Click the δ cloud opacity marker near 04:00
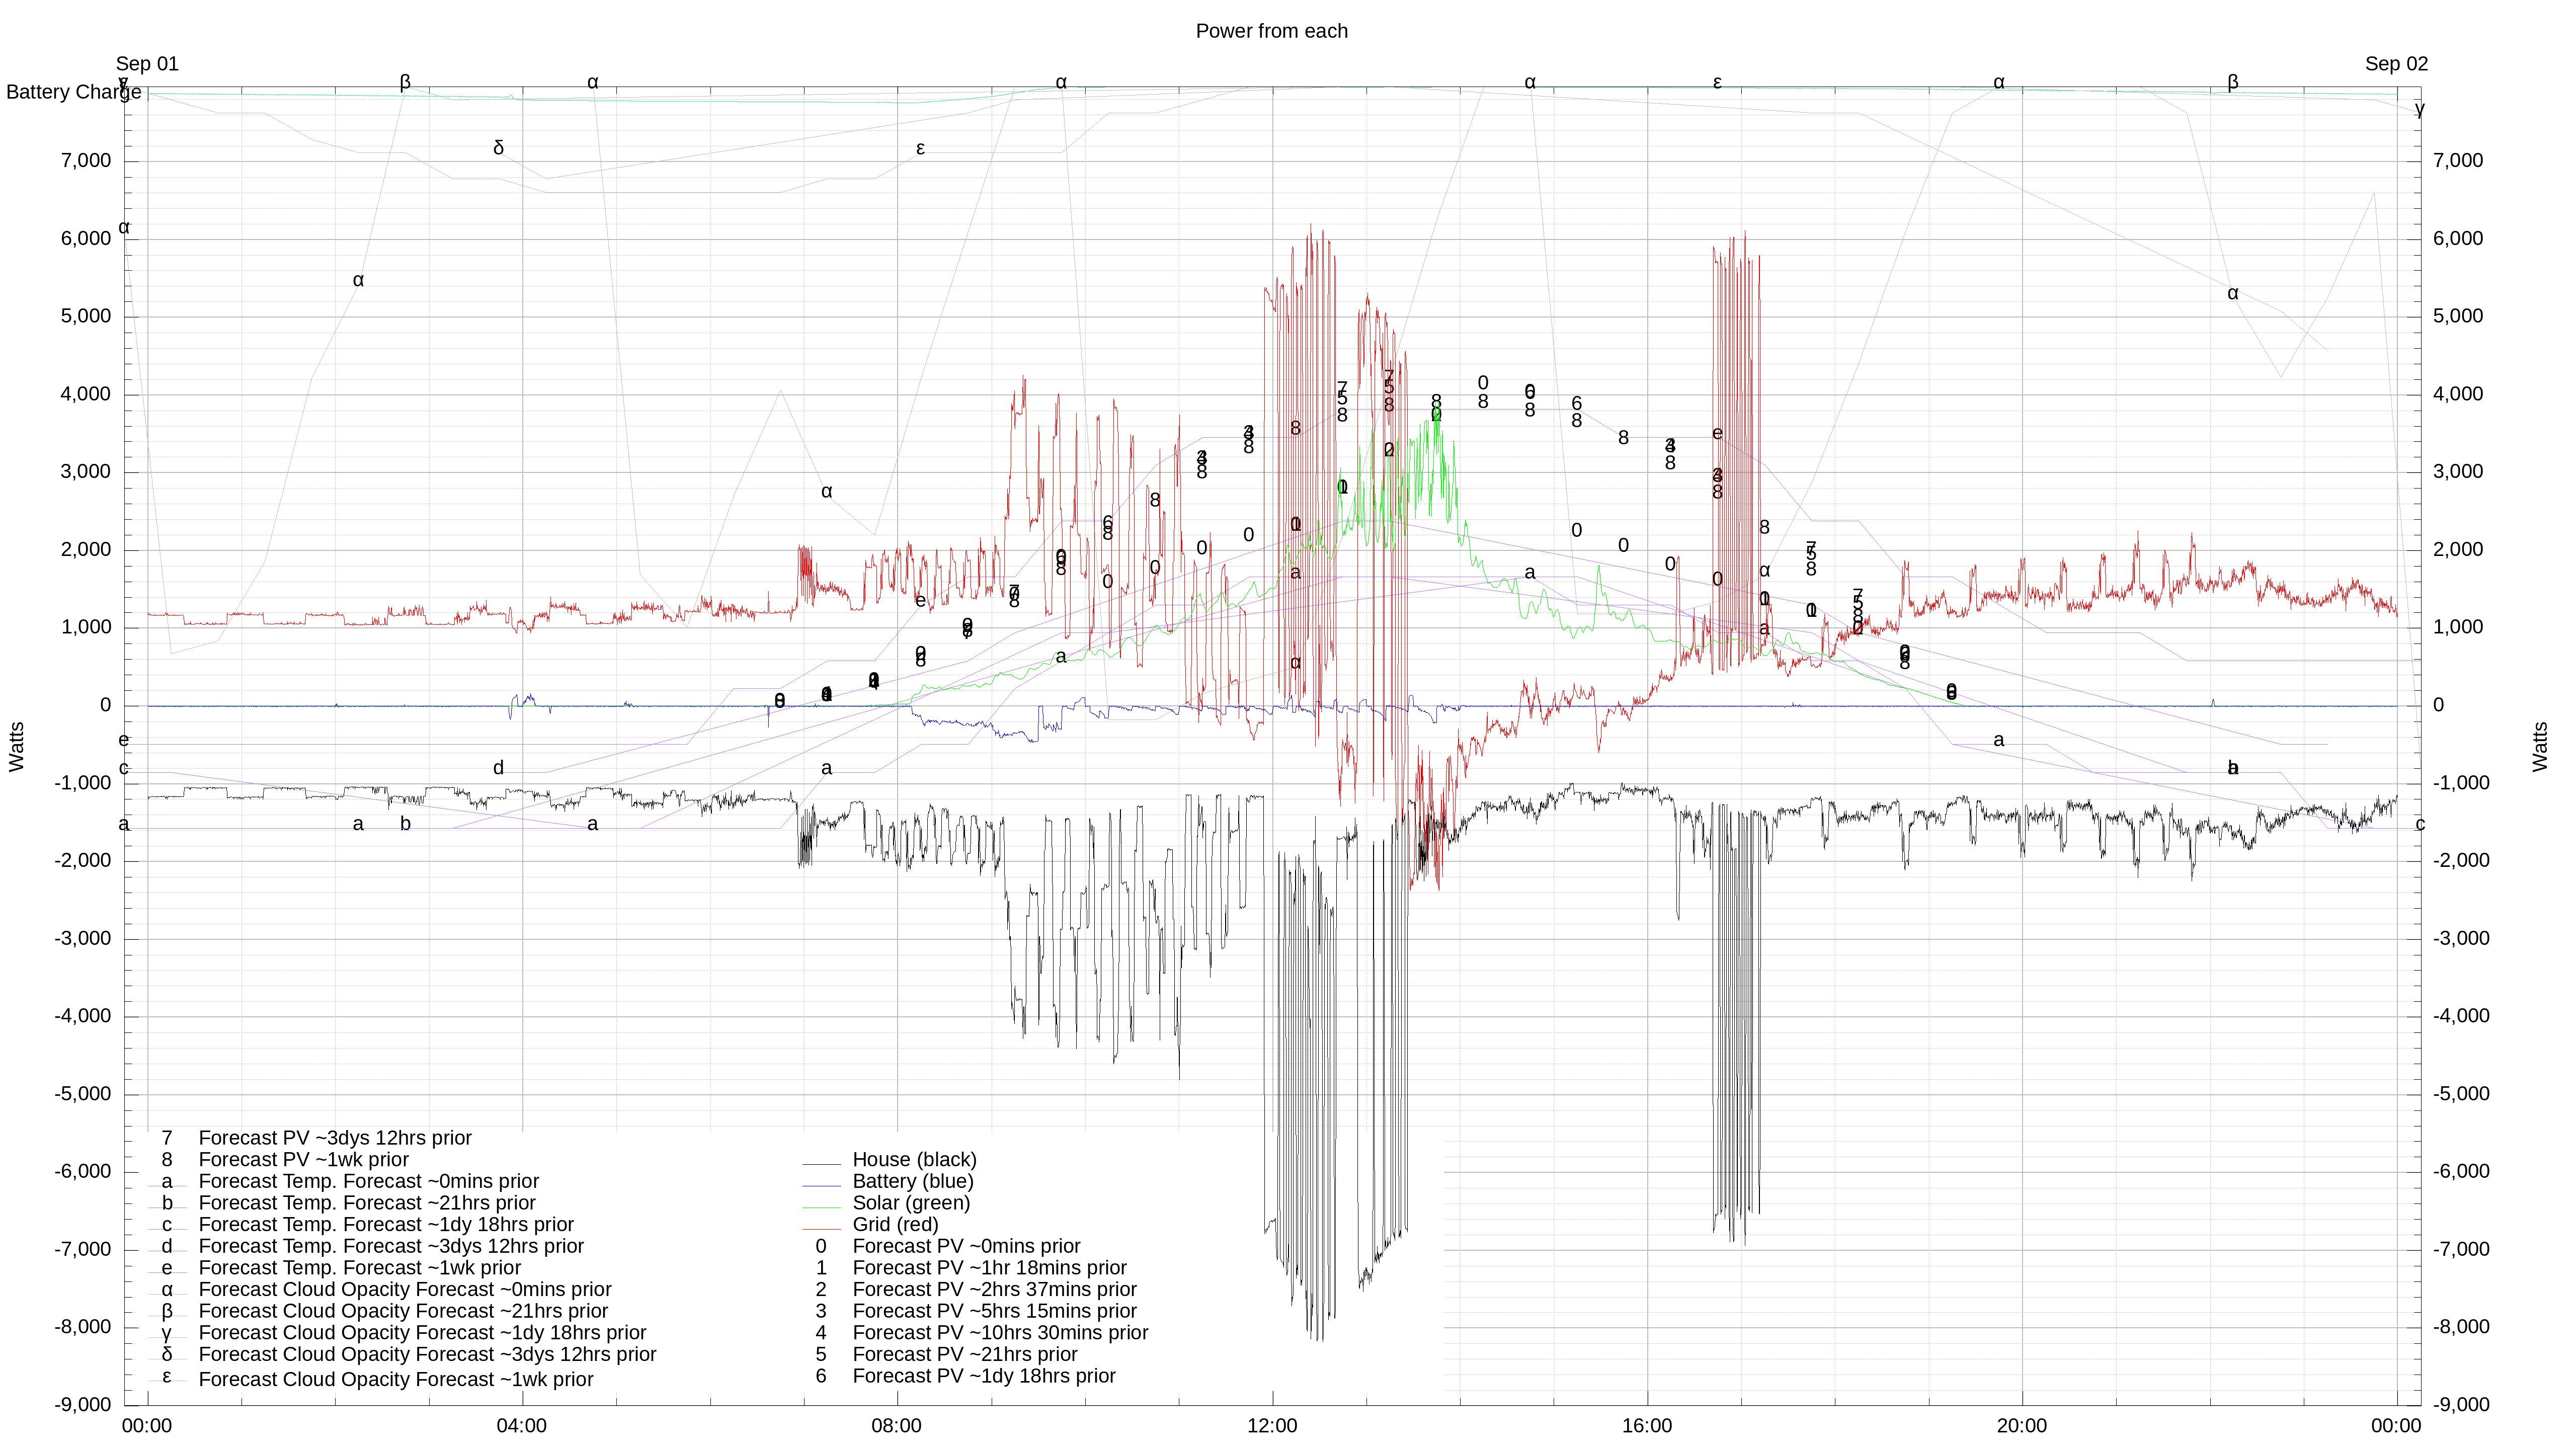Screen dimensions: 2576x1449 click(x=498, y=148)
